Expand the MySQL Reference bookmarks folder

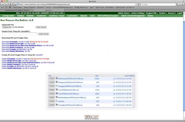(x=82, y=7)
